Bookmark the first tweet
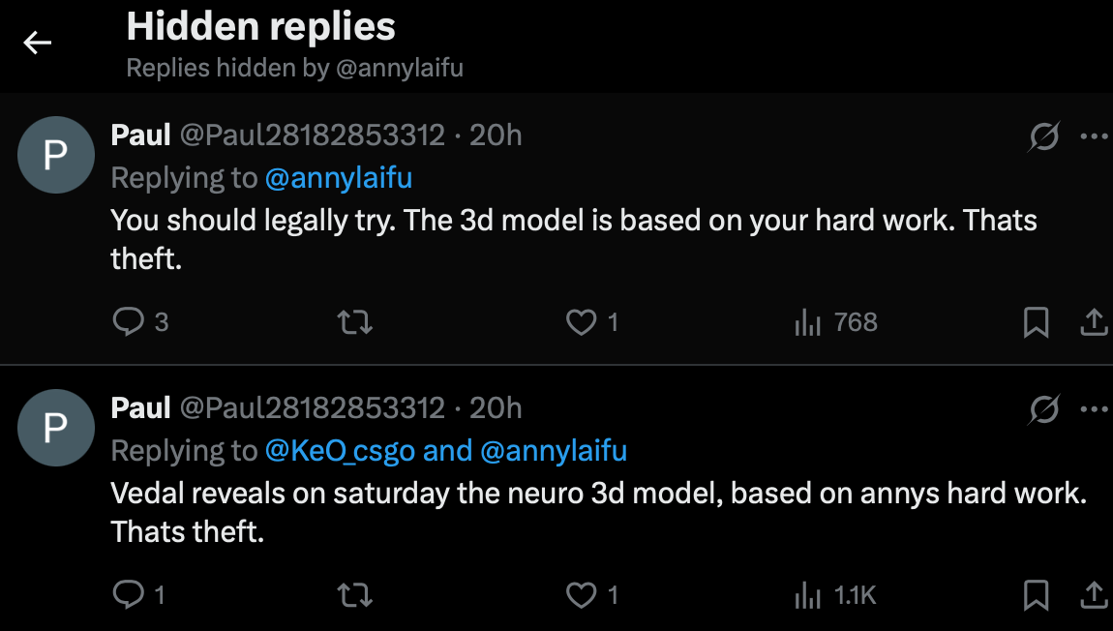The width and height of the screenshot is (1113, 631). tap(1036, 321)
